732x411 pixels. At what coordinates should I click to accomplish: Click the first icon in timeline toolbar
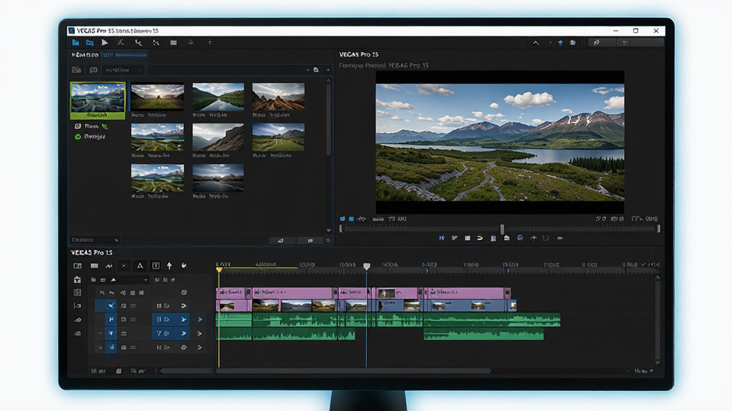[x=77, y=265]
